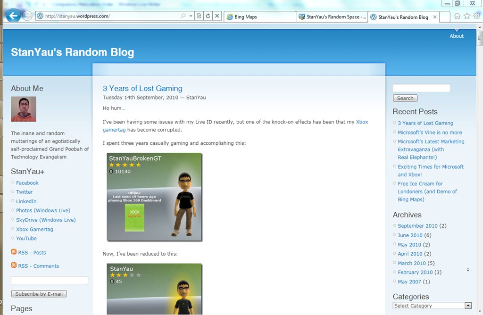Click the browser Back arrow button
Screen dimensions: 483x315
(13, 16)
